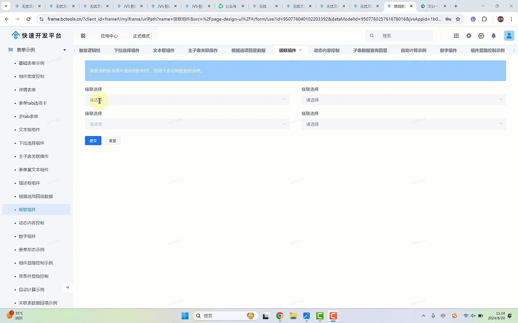518x323 pixels.
Task: Click the user avatar icon
Action: coord(509,36)
